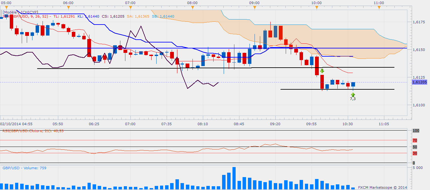This screenshot has width=430, height=190.
Task: Click the KL: 1,61440 value
Action: click(x=89, y=16)
